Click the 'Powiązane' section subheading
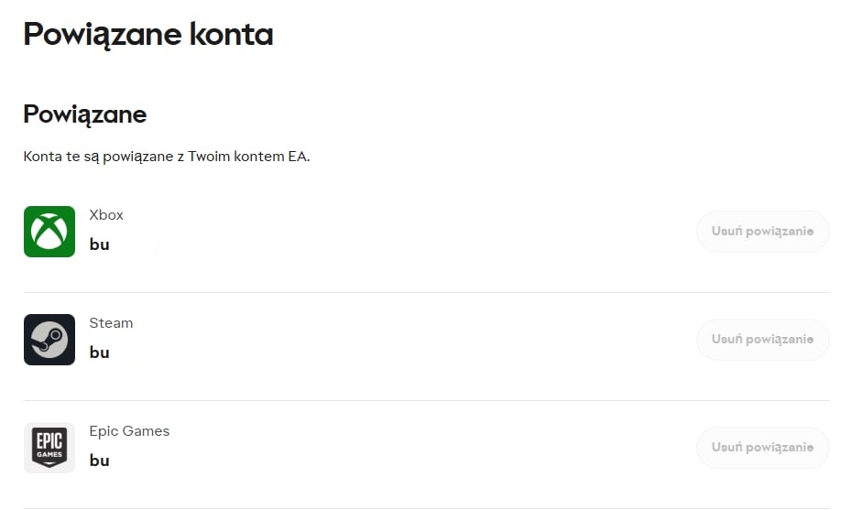 click(84, 114)
